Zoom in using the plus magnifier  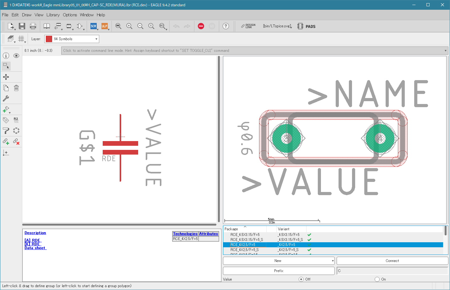(129, 26)
